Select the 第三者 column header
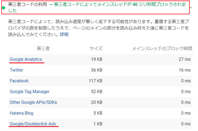The height and width of the screenshot is (131, 198). click(43, 48)
